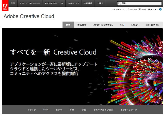
Task: Click the search magnifier icon
Action: pyautogui.click(x=119, y=4)
